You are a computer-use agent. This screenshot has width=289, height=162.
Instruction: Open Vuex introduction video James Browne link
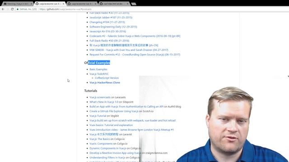[131, 130]
